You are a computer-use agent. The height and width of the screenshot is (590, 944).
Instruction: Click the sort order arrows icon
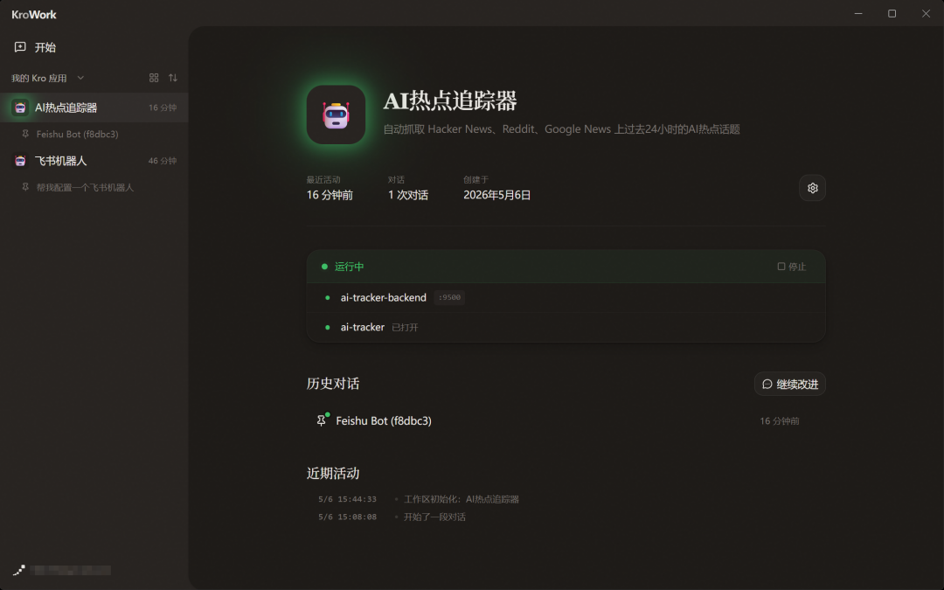tap(173, 78)
